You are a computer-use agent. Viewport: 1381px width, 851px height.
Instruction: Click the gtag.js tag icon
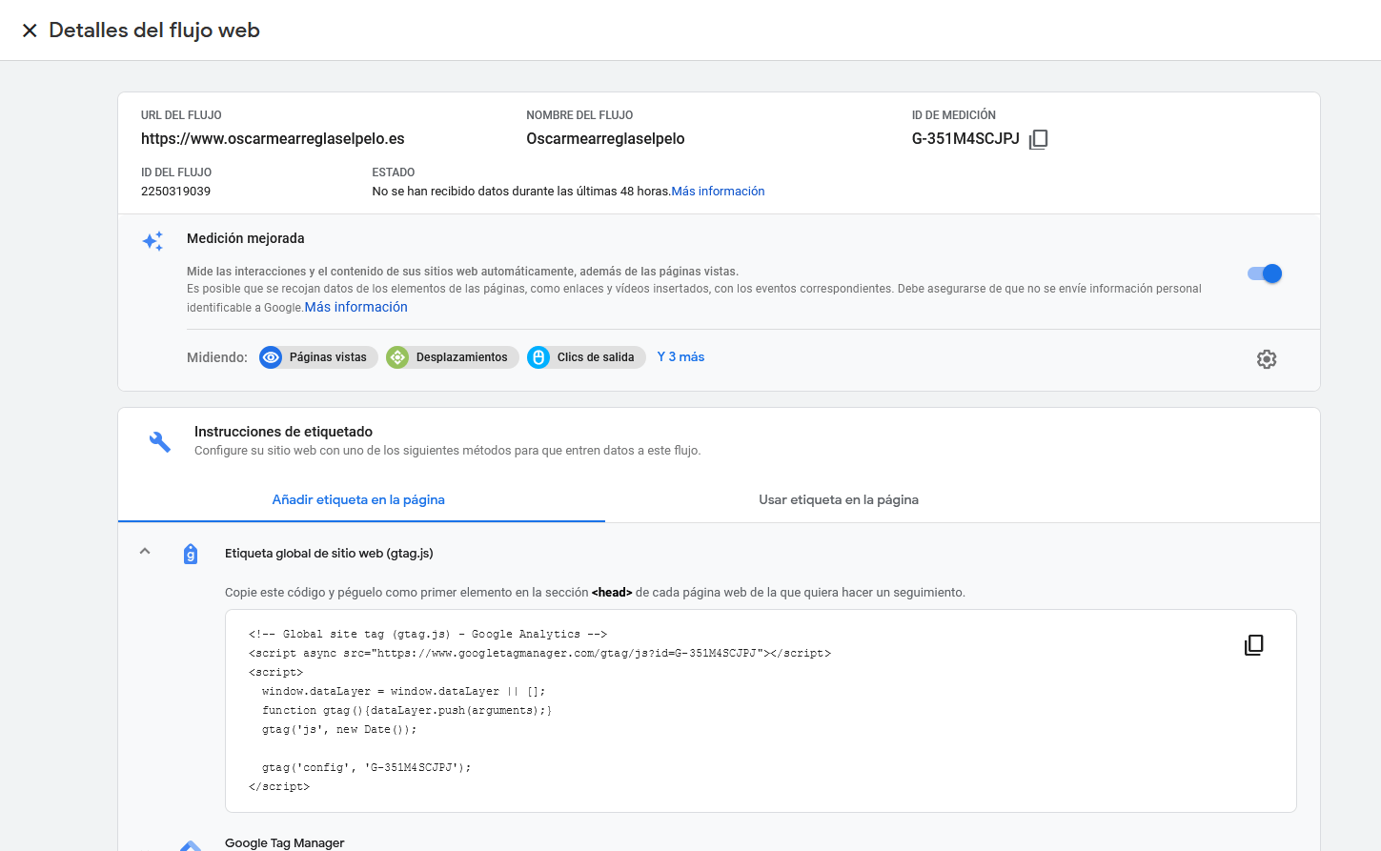(191, 554)
